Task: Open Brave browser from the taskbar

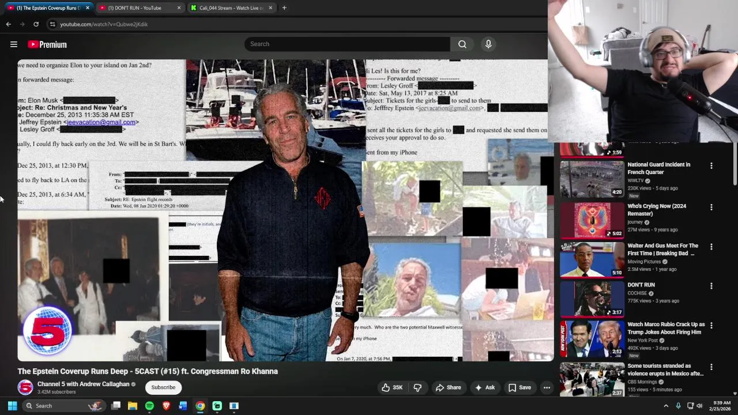Action: point(166,406)
